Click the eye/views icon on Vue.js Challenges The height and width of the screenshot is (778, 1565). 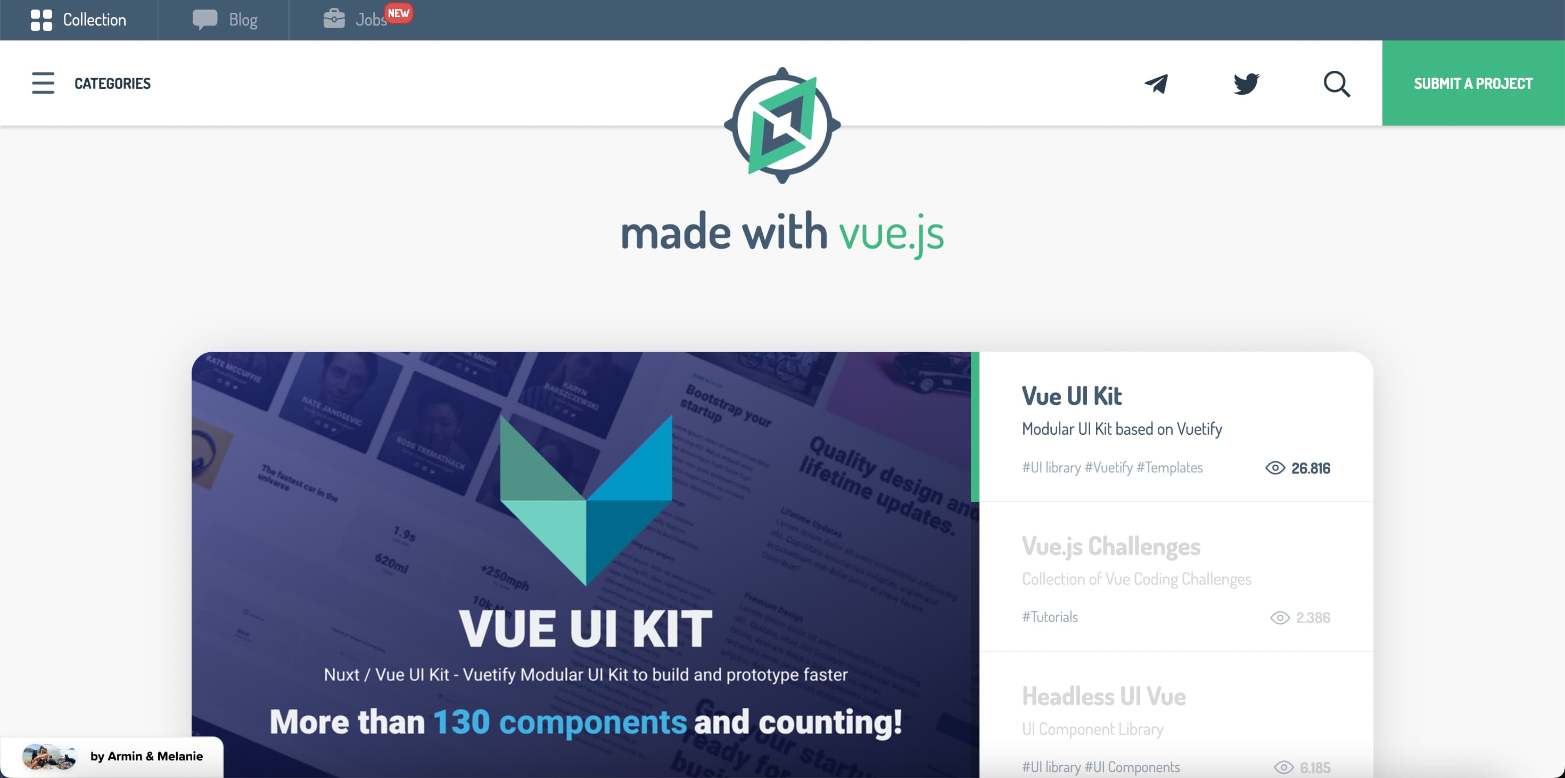pyautogui.click(x=1279, y=616)
